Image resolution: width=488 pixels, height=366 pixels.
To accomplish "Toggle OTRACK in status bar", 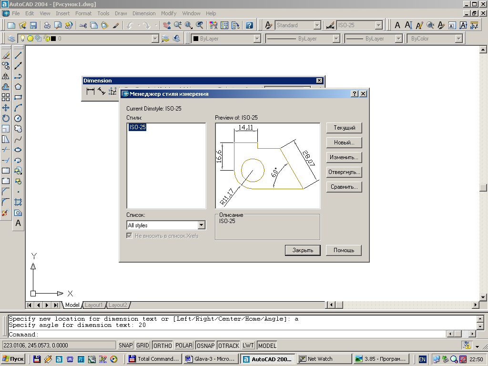I will tap(229, 346).
